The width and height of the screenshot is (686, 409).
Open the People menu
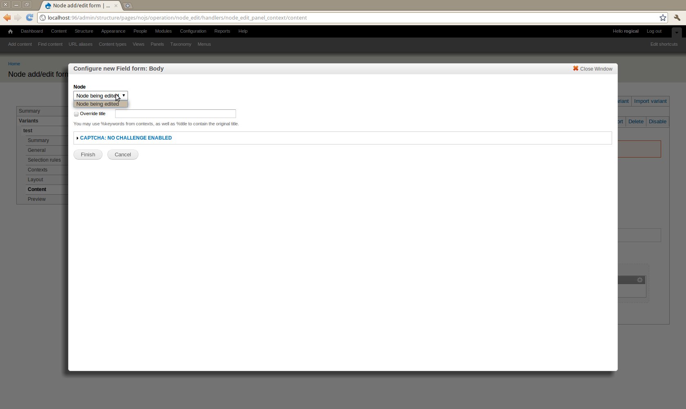click(x=140, y=31)
